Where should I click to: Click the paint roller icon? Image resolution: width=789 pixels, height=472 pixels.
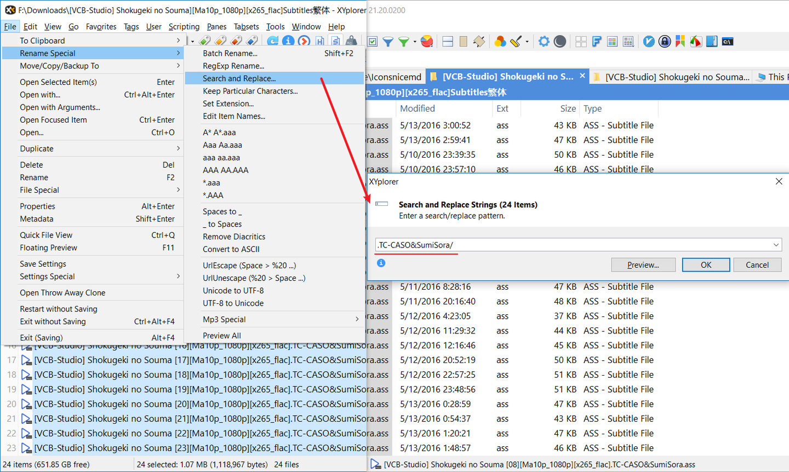pos(516,42)
